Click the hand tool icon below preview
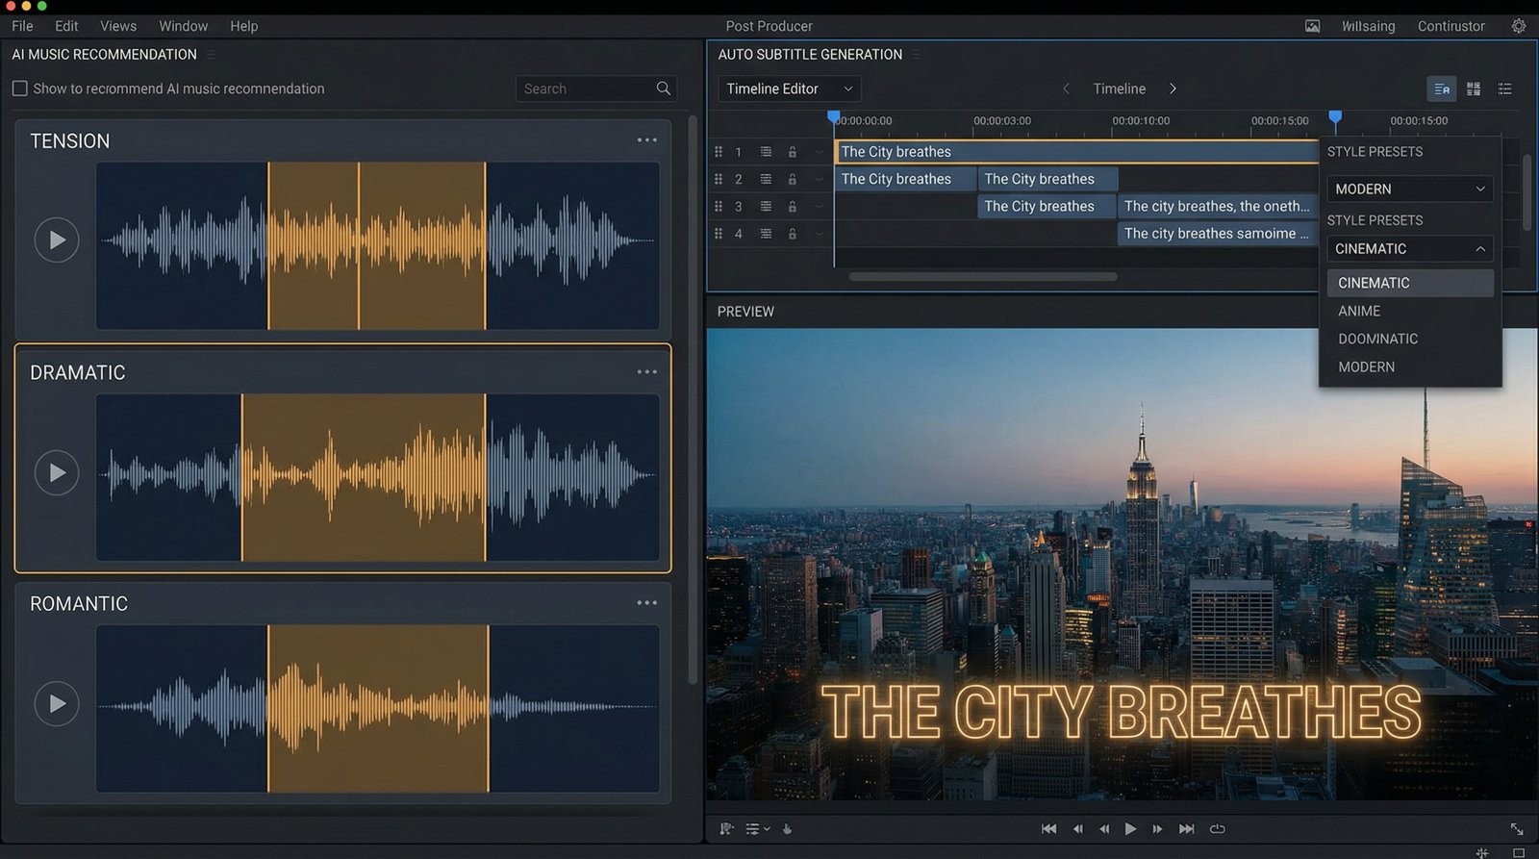Image resolution: width=1539 pixels, height=859 pixels. [x=787, y=829]
